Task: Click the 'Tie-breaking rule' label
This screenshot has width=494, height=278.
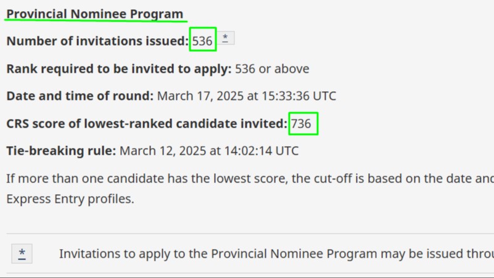Action: pyautogui.click(x=61, y=150)
